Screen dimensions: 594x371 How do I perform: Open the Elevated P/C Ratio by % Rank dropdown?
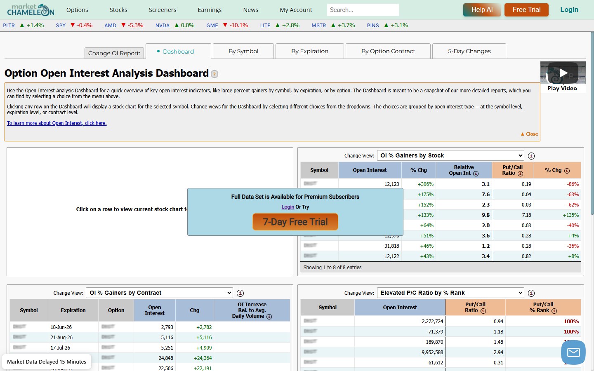pos(450,293)
